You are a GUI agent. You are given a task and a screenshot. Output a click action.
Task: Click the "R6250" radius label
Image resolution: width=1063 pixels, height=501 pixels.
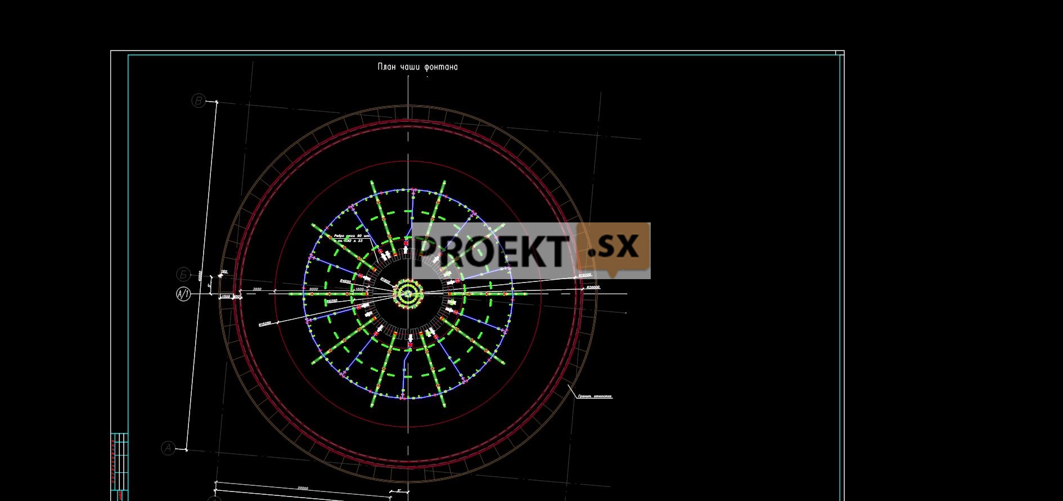331,301
